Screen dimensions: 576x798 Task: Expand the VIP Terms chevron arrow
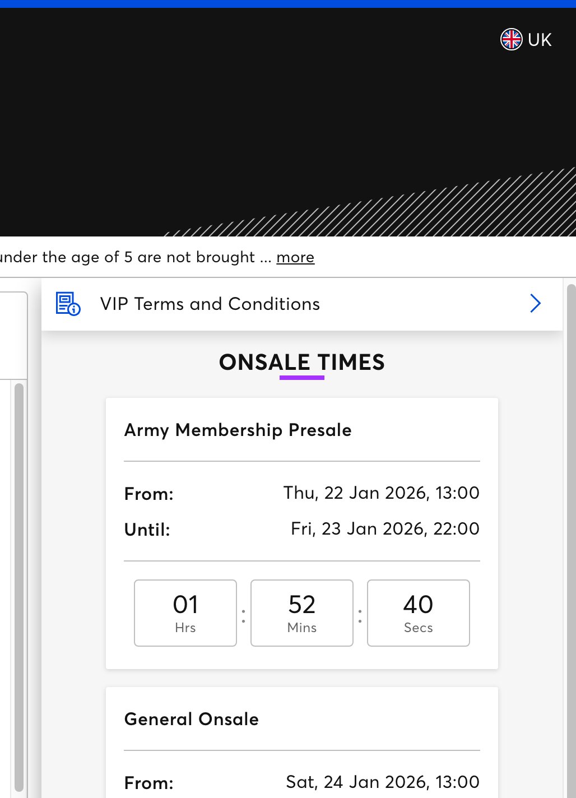click(535, 304)
